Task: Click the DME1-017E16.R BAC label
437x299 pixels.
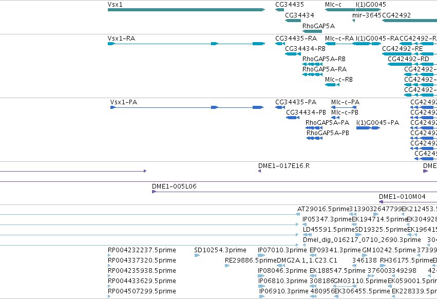Action: pyautogui.click(x=283, y=166)
